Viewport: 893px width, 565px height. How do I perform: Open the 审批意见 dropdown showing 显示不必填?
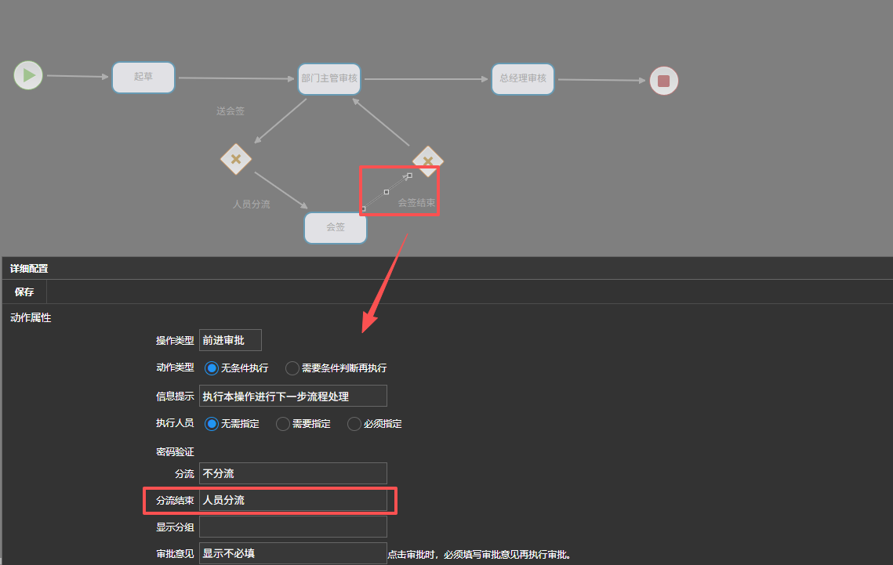click(x=293, y=553)
